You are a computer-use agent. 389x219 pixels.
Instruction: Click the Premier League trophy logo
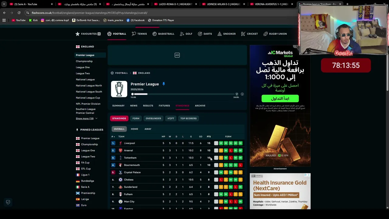coord(119,89)
